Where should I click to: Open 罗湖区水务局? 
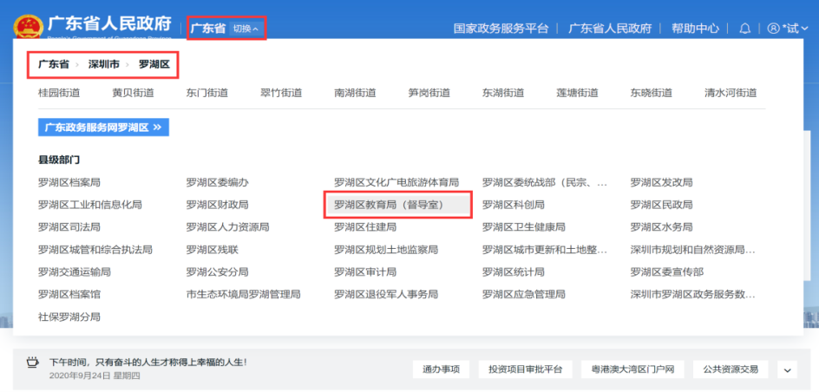click(x=662, y=227)
